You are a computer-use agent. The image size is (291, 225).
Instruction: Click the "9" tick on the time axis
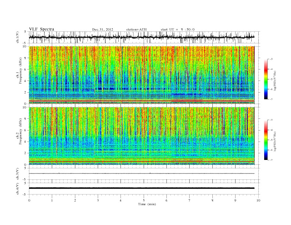[235, 200]
